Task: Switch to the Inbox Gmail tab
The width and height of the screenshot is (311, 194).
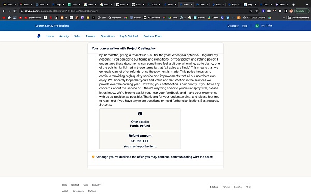Action: point(26,4)
